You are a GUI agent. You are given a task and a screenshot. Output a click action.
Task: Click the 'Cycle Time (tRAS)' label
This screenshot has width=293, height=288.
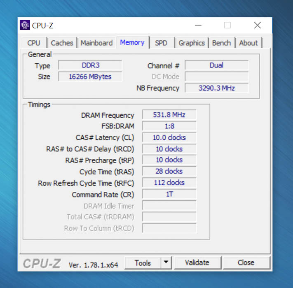(x=107, y=172)
